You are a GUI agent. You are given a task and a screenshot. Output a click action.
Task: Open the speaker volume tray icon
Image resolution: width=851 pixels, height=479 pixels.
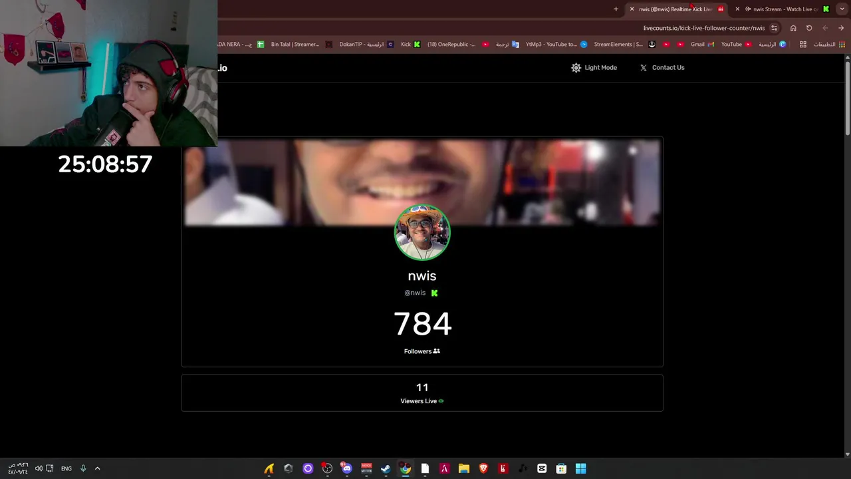(39, 468)
